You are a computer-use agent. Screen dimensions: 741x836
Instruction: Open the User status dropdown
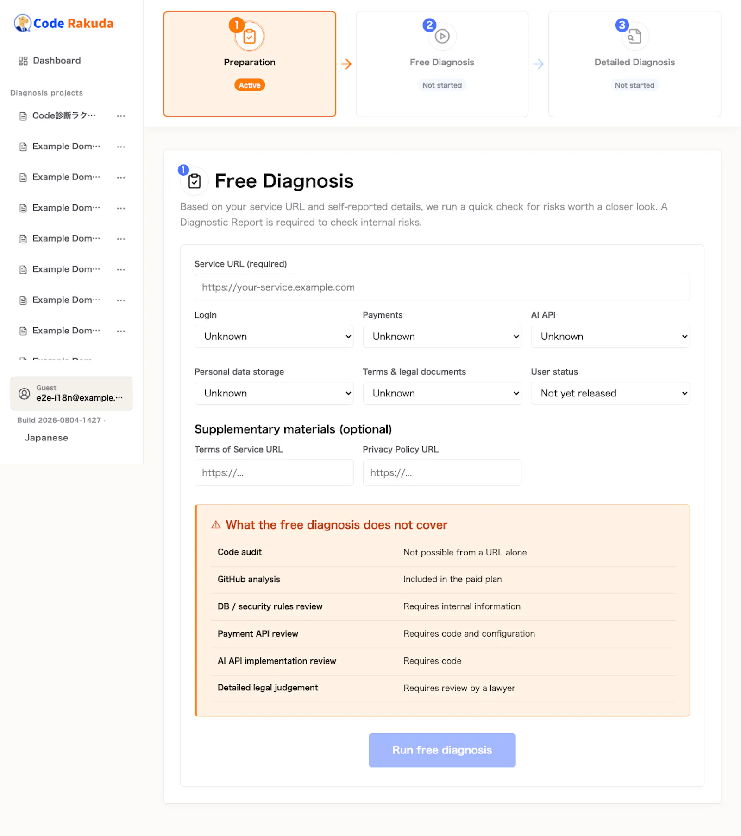click(610, 393)
